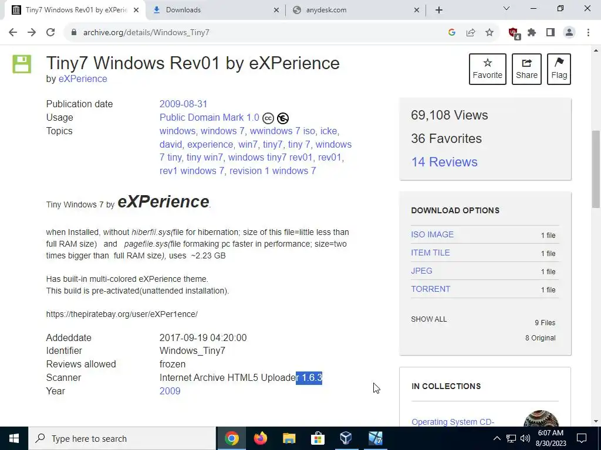Download the TORRENT file
601x450 pixels.
click(x=430, y=289)
